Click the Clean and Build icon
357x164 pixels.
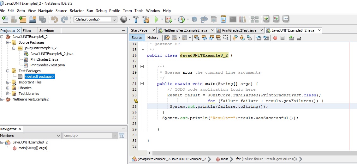tap(146, 19)
